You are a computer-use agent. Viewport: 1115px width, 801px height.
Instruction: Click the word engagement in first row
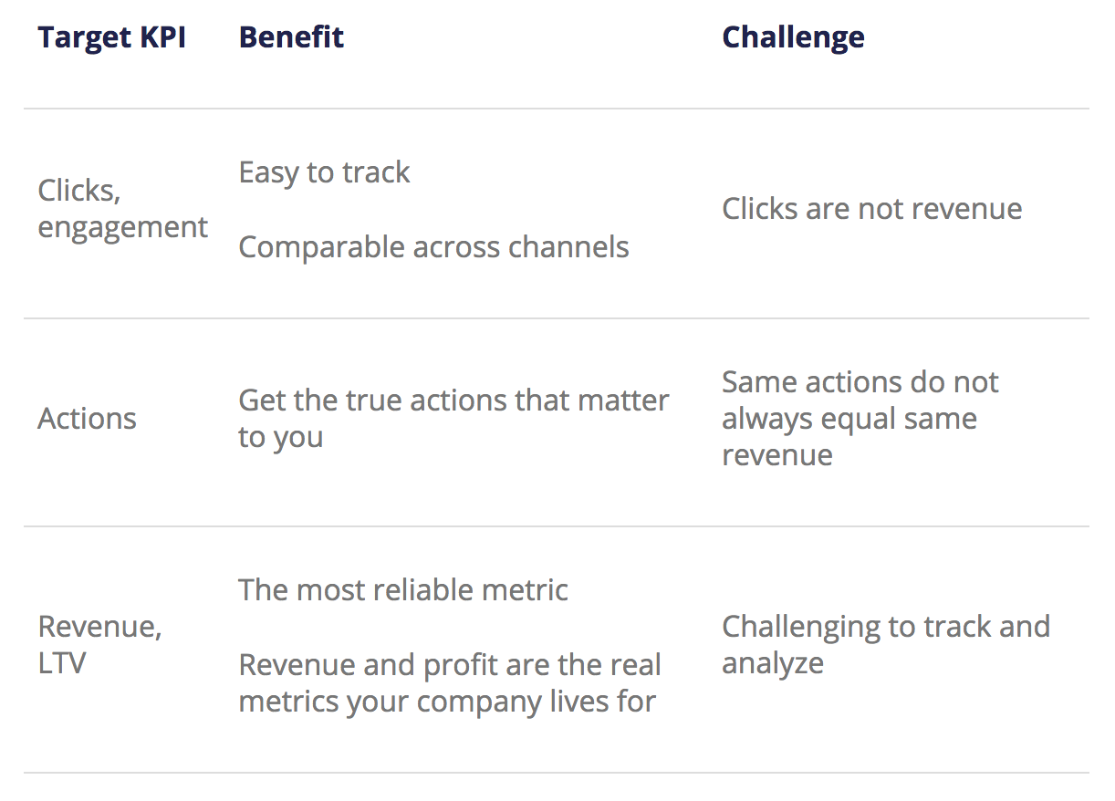[123, 228]
